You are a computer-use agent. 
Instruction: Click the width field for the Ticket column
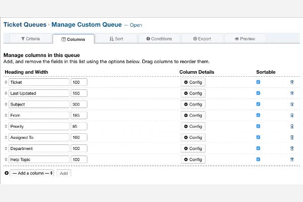(x=79, y=82)
